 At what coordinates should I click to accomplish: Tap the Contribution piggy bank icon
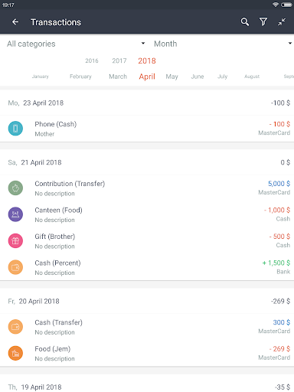(15, 188)
